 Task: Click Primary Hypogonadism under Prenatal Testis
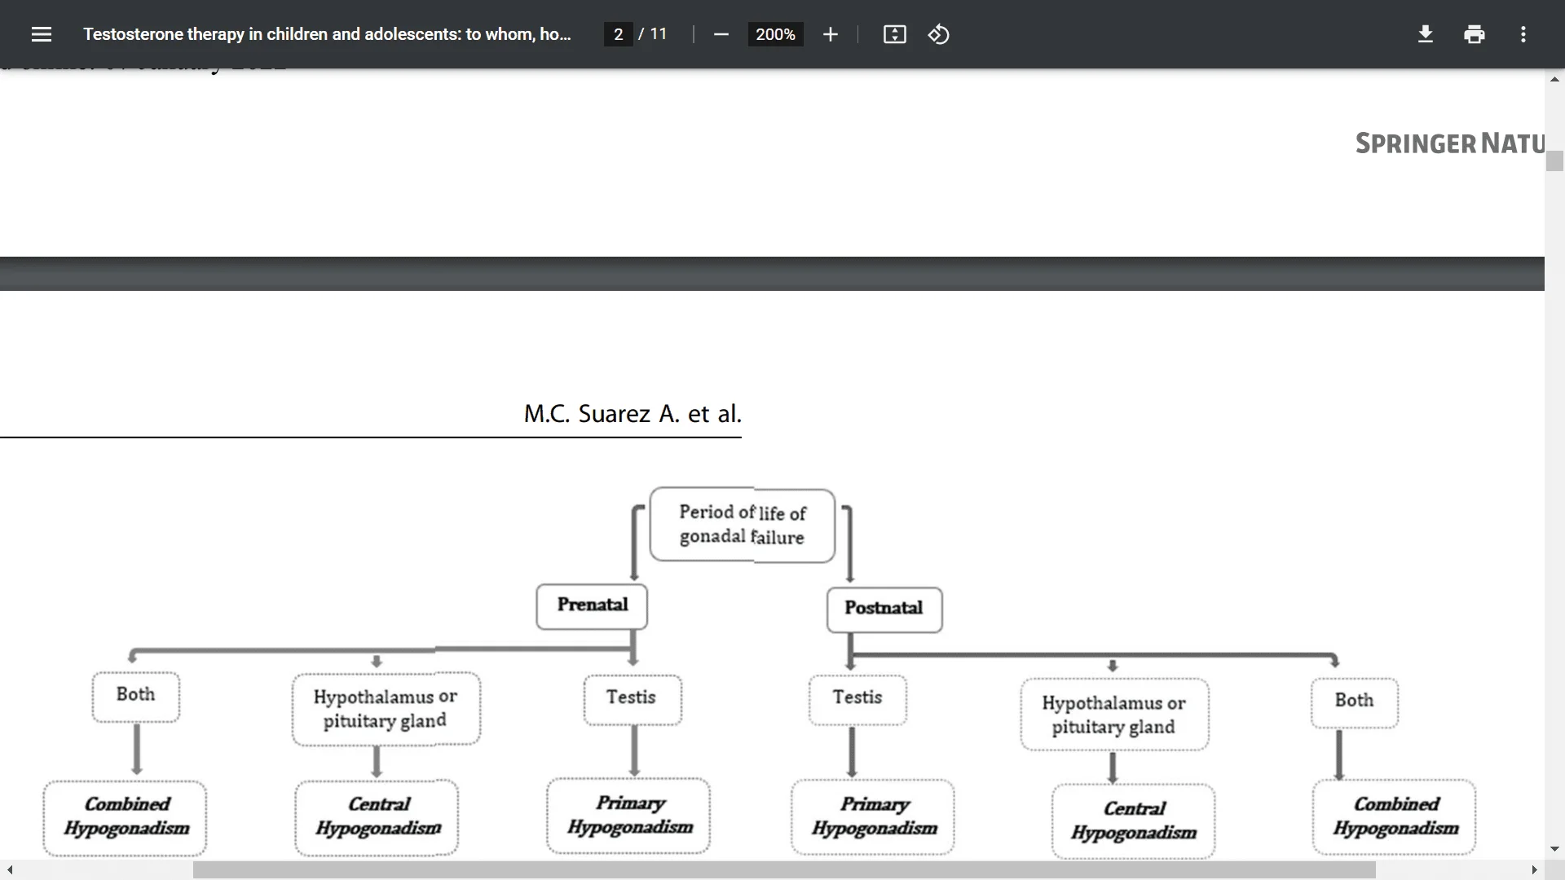(630, 813)
